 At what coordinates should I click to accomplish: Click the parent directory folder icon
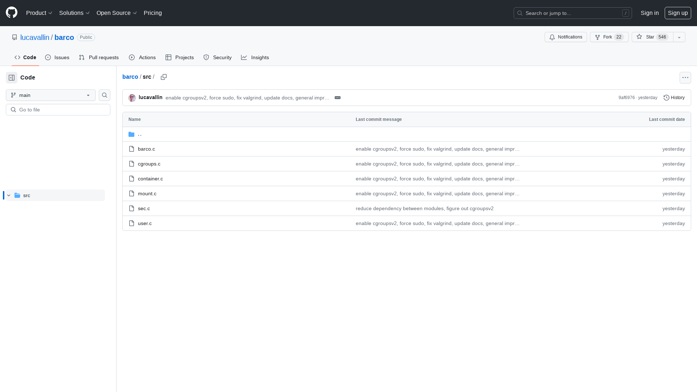tap(131, 134)
